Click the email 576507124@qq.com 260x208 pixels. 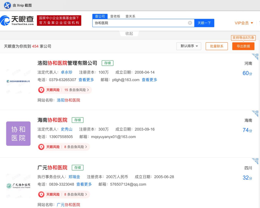point(128,184)
